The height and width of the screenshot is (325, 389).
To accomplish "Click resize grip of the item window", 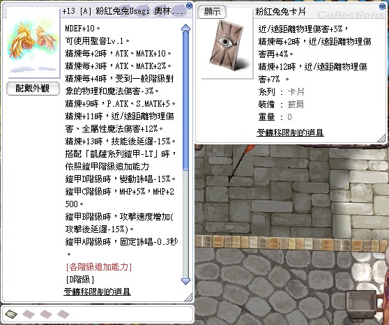I will (x=189, y=297).
